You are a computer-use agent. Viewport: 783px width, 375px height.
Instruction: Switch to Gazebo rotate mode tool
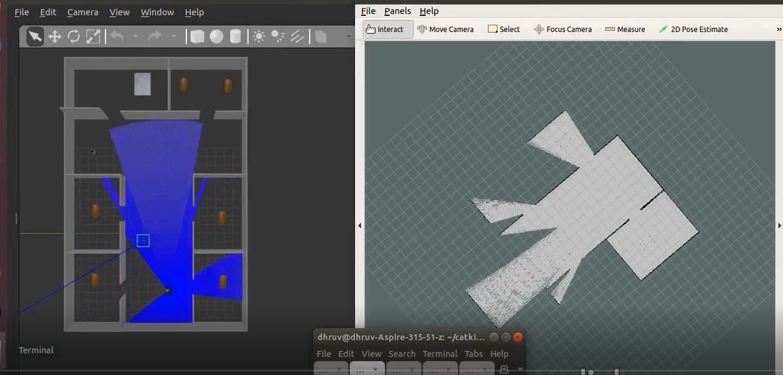point(74,37)
